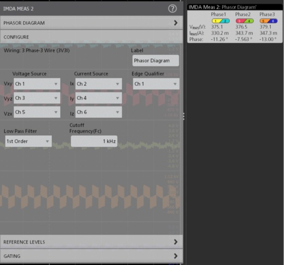Open the Iy current source dropdown
Screen dimensions: 284x265
98,98
